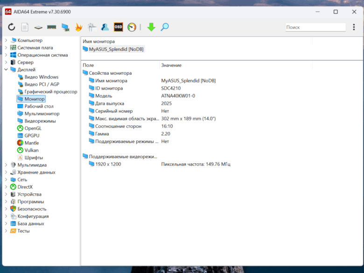364x273 pixels.
Task: Click the Операционная система Windows icon
Action: point(13,55)
